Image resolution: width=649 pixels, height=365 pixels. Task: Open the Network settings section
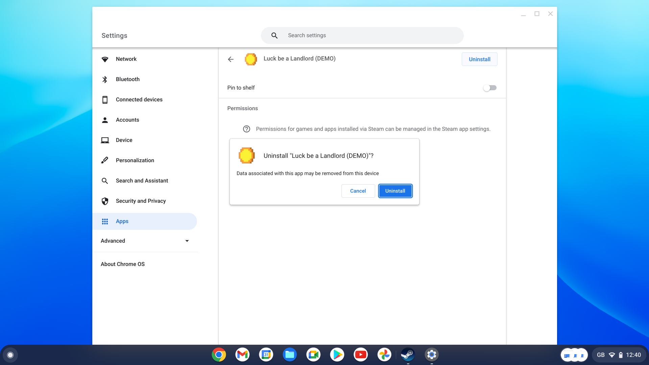[x=126, y=59]
